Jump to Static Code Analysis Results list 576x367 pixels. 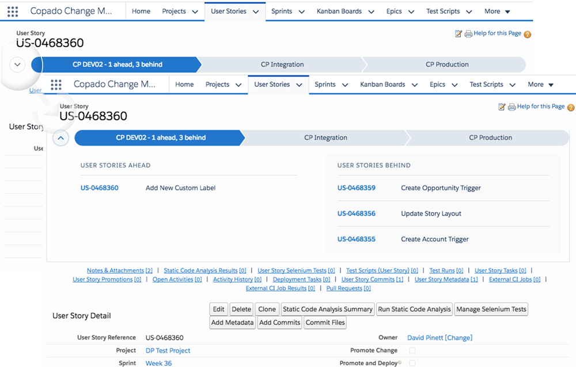(x=205, y=270)
